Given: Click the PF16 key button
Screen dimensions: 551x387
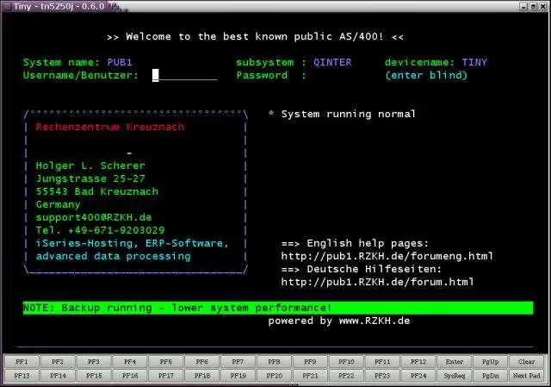Looking at the screenshot, I should (130, 376).
